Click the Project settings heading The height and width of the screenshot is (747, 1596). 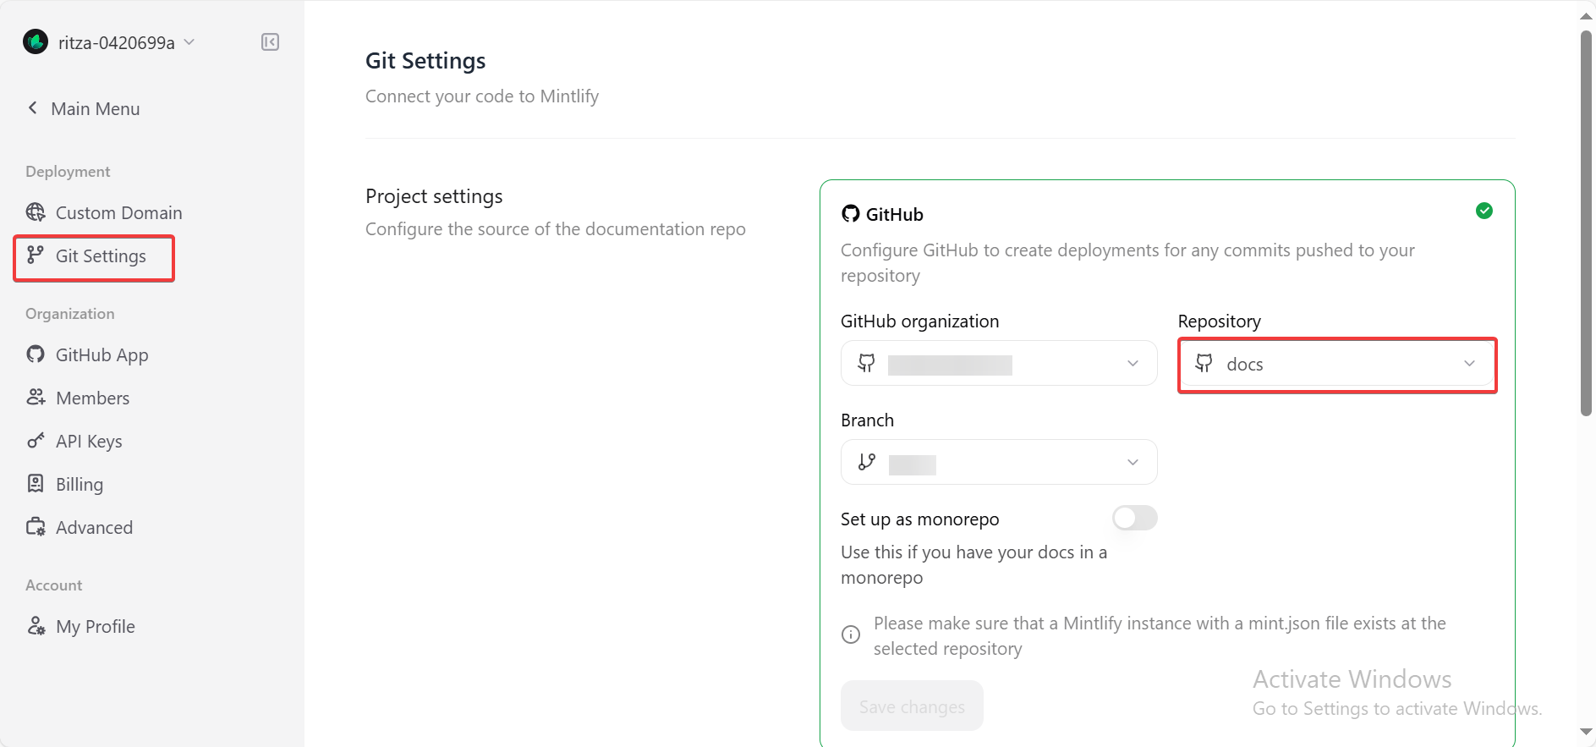click(434, 196)
